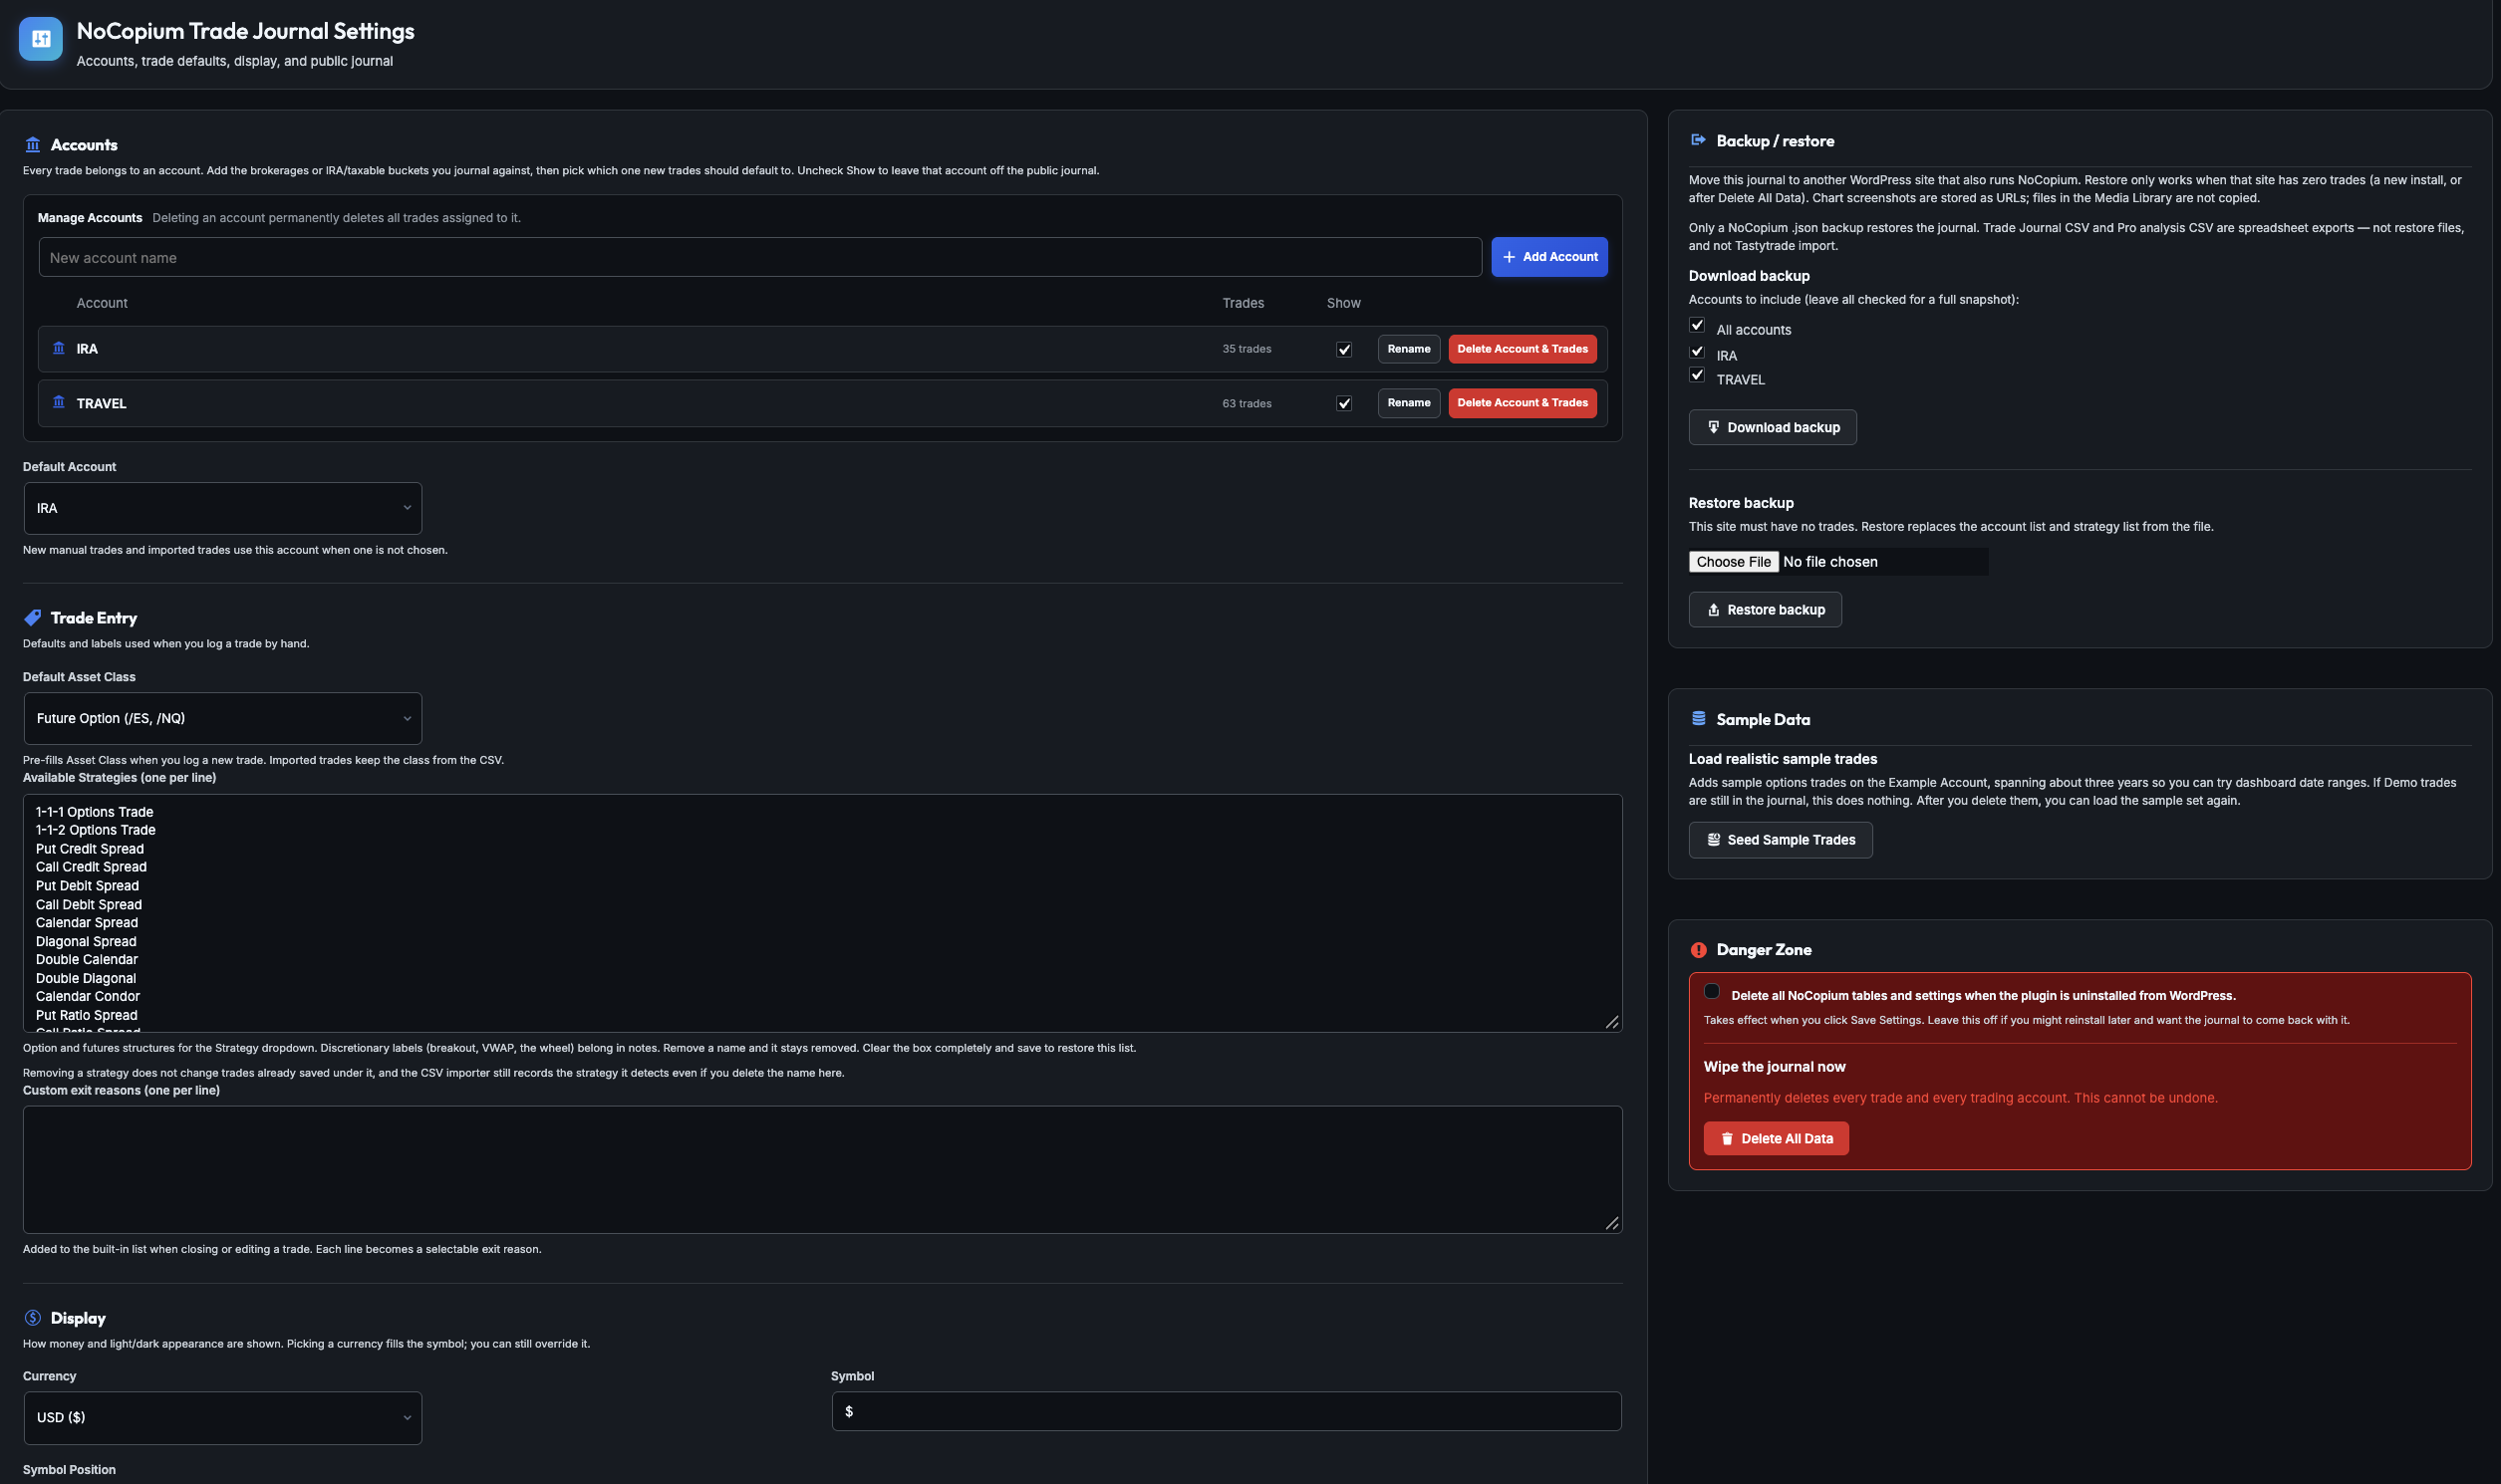Delete the TRAVEL account and trades
This screenshot has width=2501, height=1484.
pos(1522,403)
